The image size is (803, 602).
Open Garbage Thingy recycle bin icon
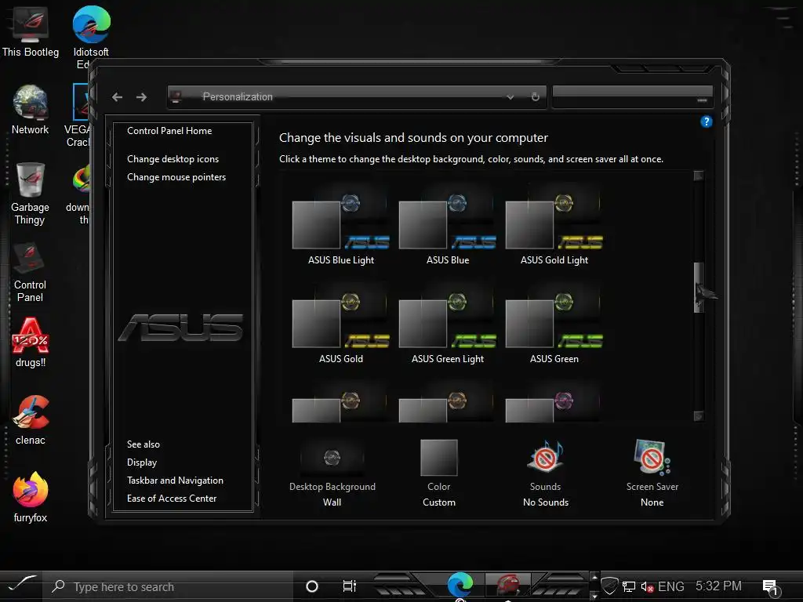[31, 194]
